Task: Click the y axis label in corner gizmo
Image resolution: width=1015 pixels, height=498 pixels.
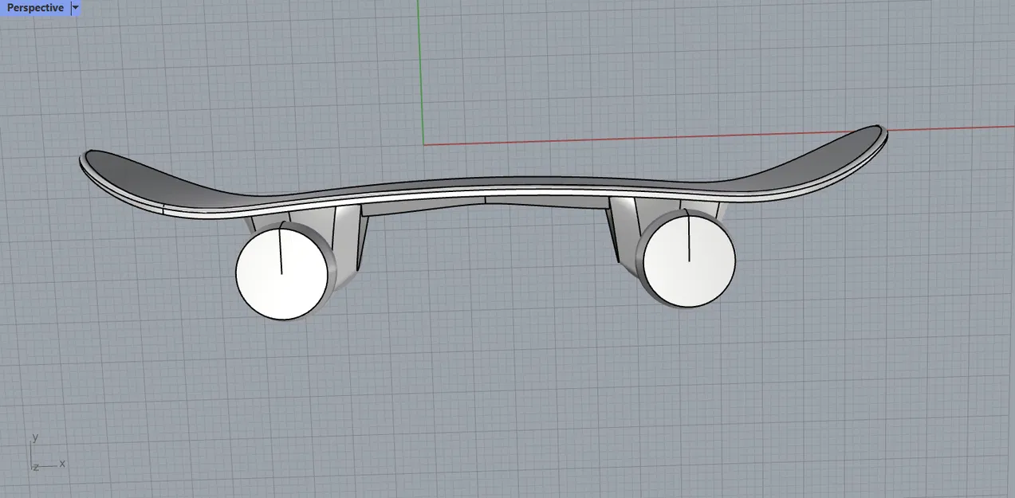Action: point(35,437)
